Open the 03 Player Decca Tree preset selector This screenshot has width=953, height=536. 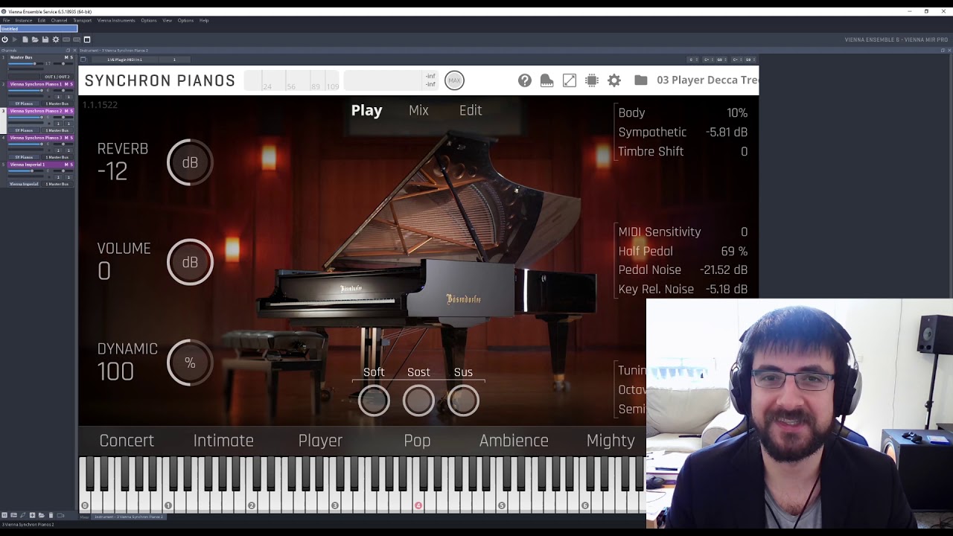pos(707,80)
